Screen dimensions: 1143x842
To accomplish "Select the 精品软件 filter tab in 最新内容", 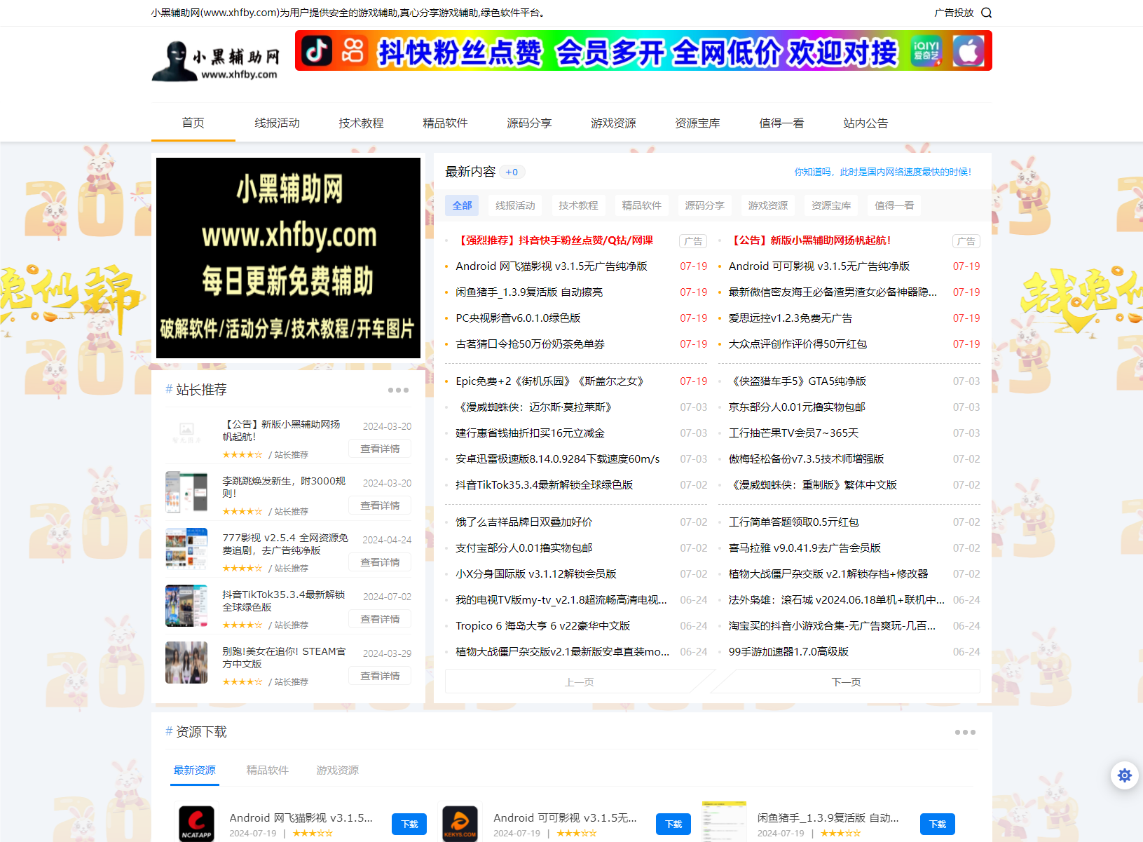I will [x=641, y=205].
